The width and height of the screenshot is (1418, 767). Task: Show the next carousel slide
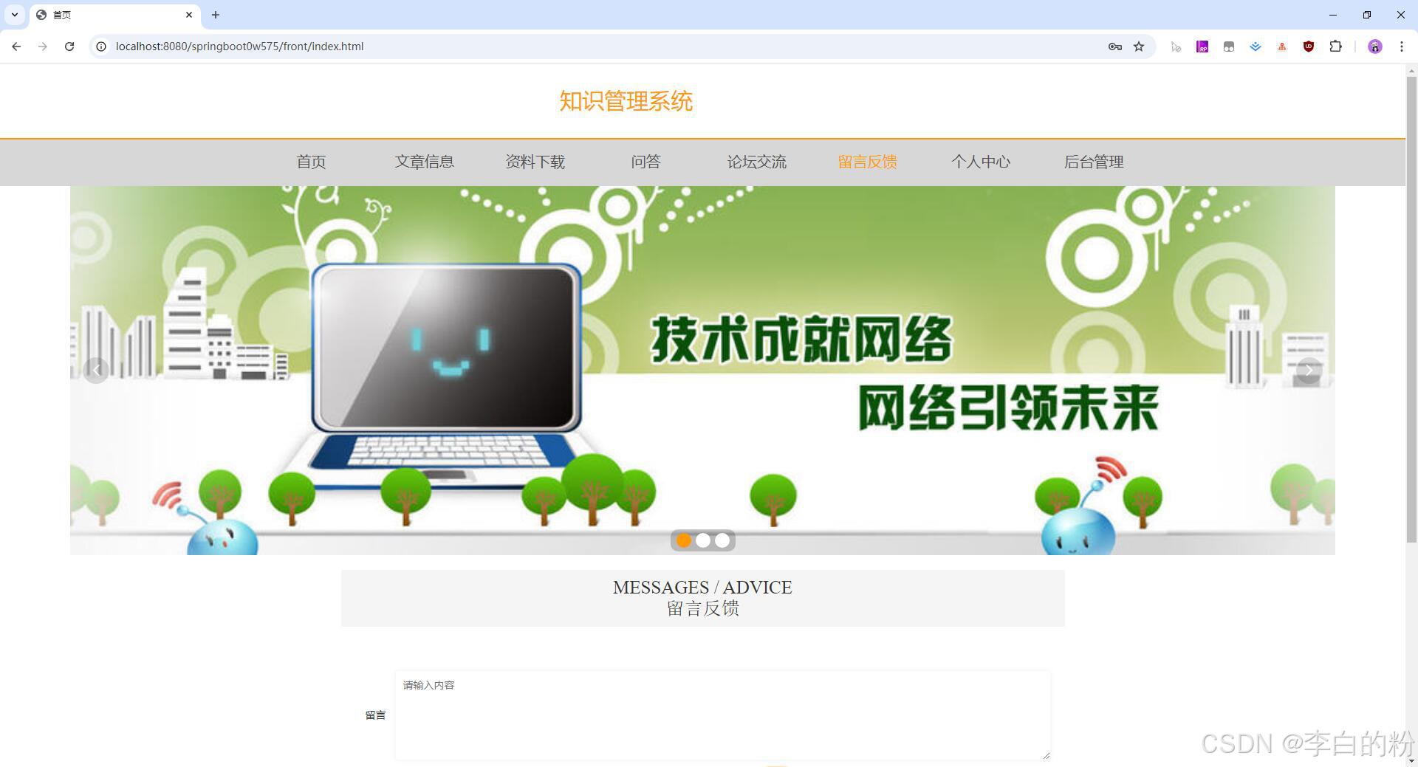click(x=1309, y=370)
